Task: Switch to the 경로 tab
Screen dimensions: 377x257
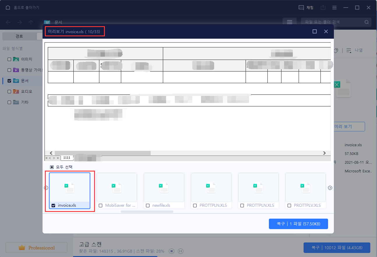Action: pyautogui.click(x=19, y=36)
